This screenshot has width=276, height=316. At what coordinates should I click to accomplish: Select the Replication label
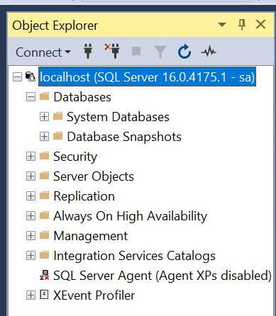click(x=84, y=196)
